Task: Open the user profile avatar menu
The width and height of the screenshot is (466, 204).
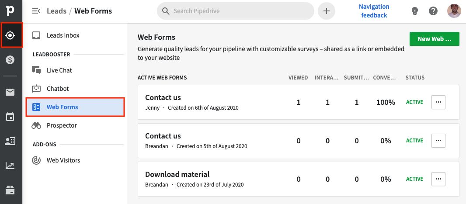Action: click(x=454, y=11)
